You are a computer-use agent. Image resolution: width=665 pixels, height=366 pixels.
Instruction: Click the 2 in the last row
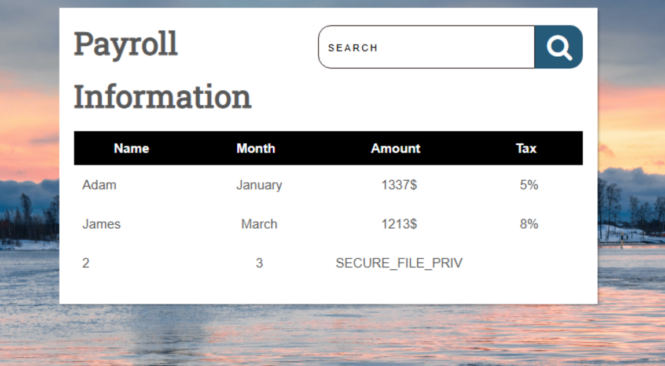coord(86,263)
